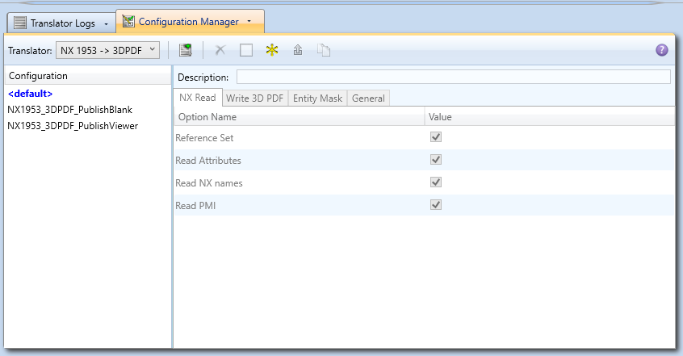Click the Value column header
683x356 pixels.
click(549, 117)
